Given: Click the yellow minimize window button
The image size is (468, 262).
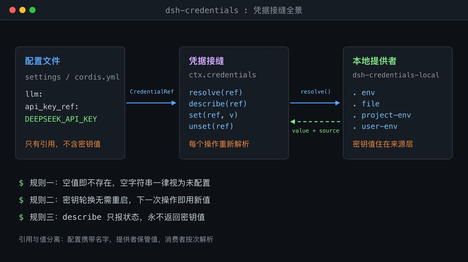Looking at the screenshot, I should 22,10.
